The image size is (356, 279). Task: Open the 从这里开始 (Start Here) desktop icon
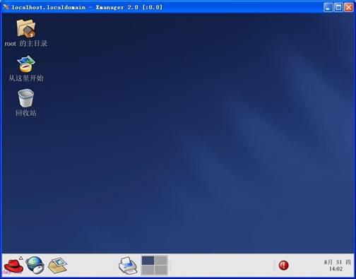point(26,64)
